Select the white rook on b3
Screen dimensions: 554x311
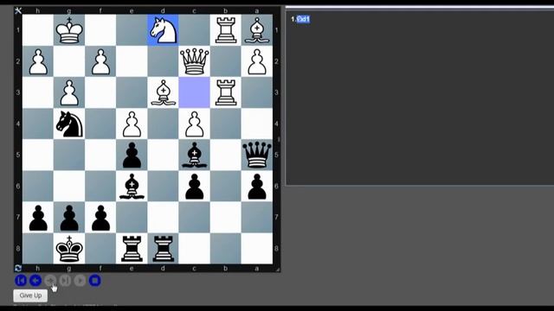(x=225, y=92)
